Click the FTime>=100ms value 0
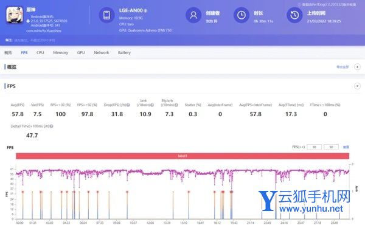Viewport: 365px width, 225px height. coord(325,114)
